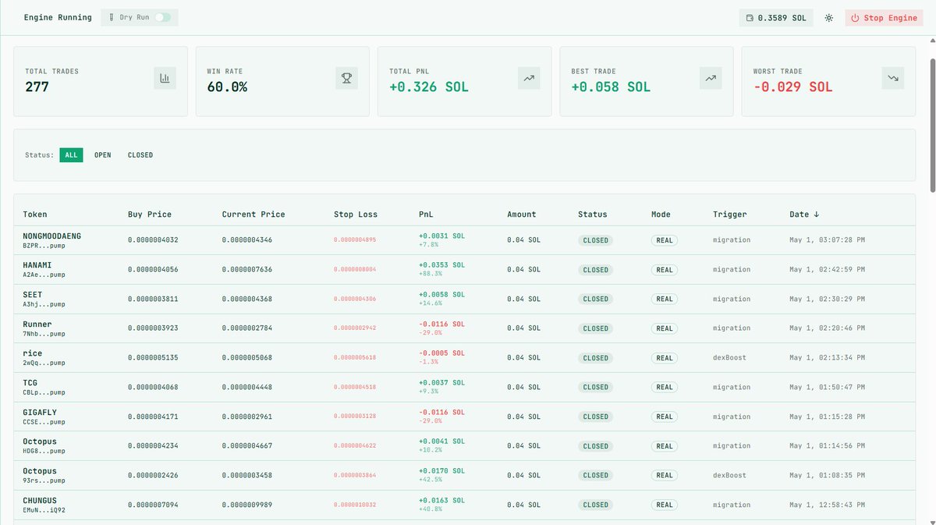Click the Amount column header
The image size is (936, 525).
(x=522, y=215)
